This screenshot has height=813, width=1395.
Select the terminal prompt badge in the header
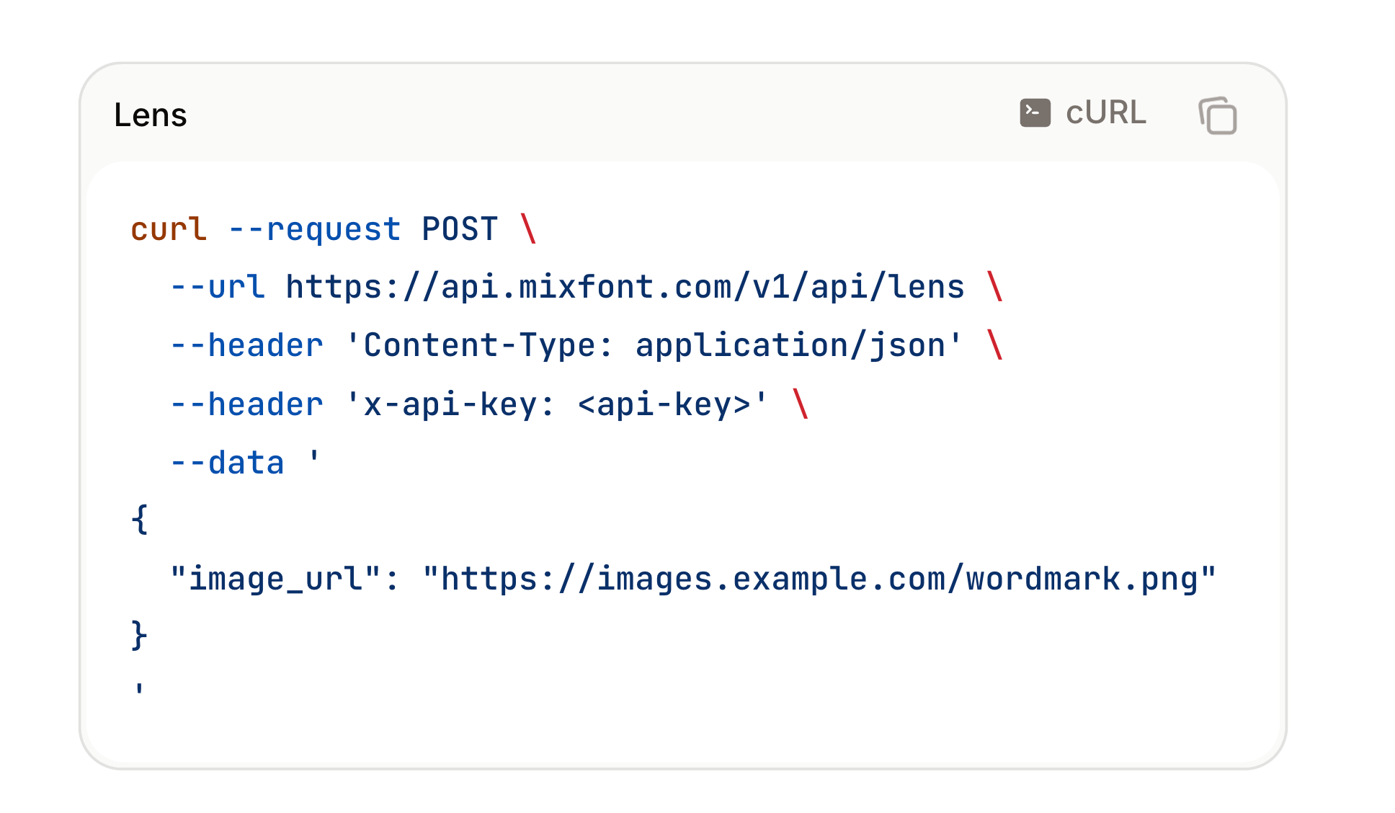(x=1035, y=113)
